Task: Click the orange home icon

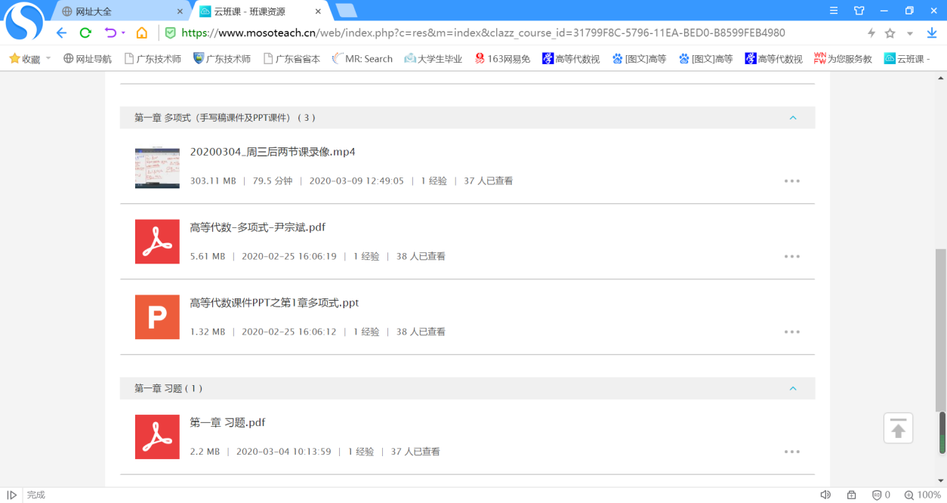Action: pos(141,33)
